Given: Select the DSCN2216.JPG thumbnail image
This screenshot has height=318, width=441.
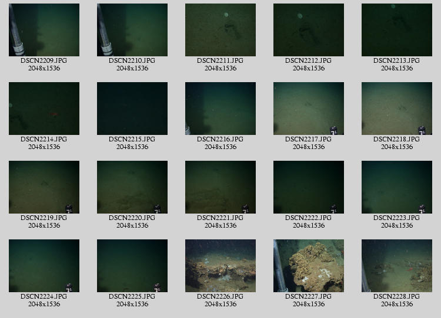Looking at the screenshot, I should point(220,109).
